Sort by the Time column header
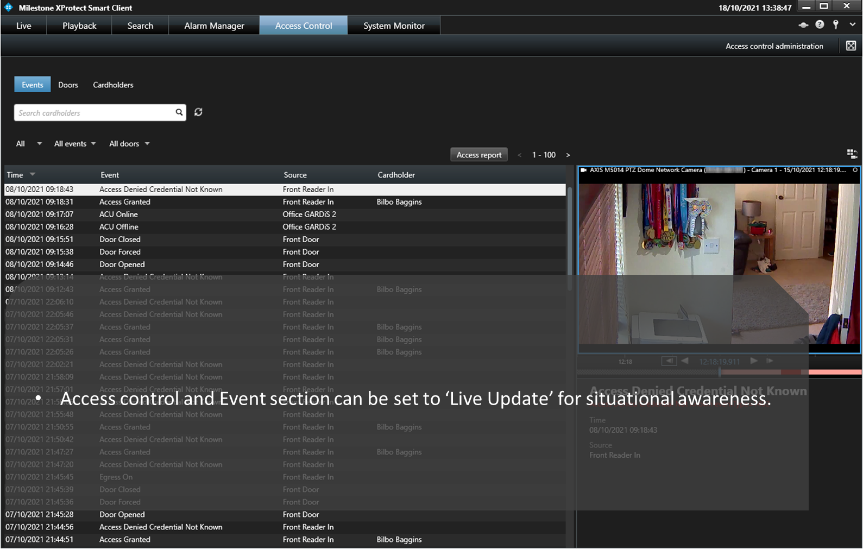 coord(15,175)
